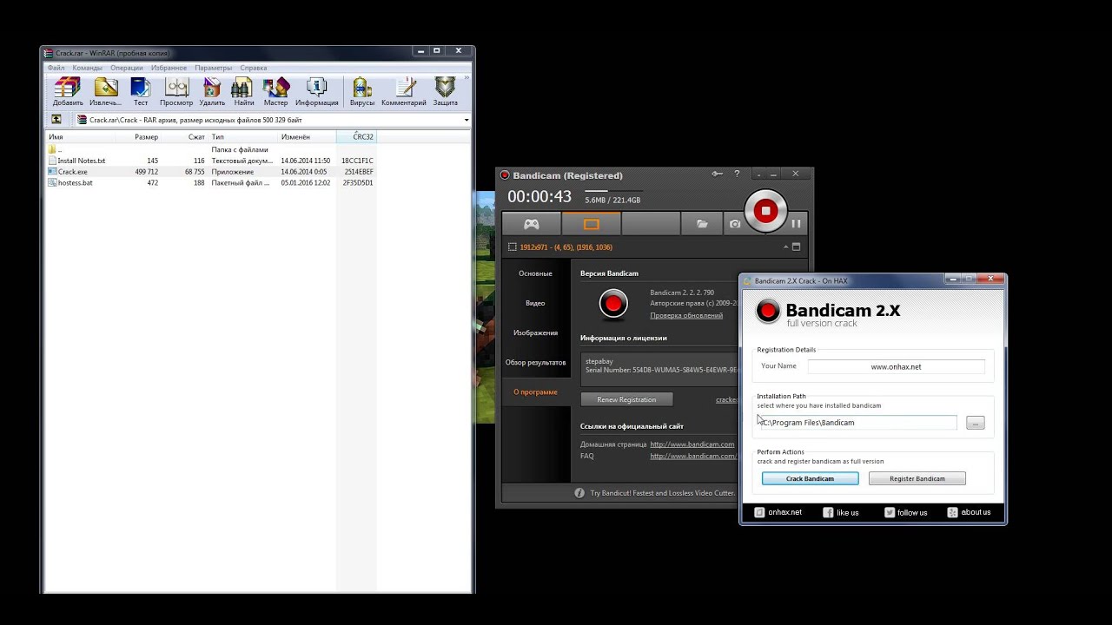Switch to Bandicam screen rectangle mode tab
This screenshot has height=625, width=1112.
point(591,224)
